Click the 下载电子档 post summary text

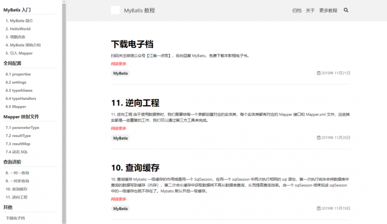[x=180, y=56]
